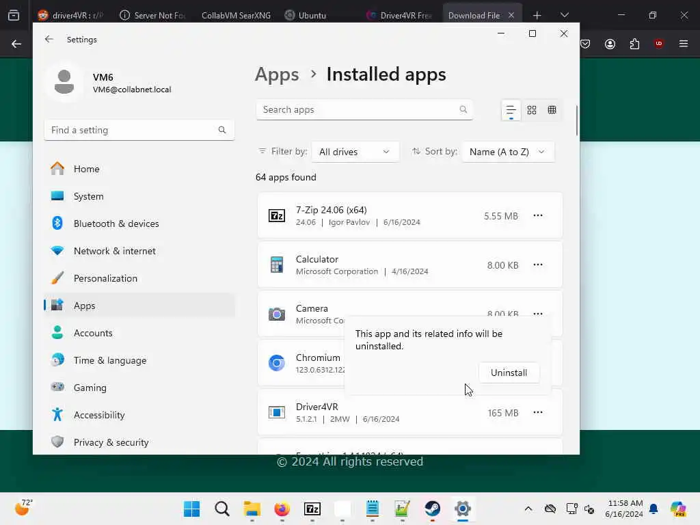The image size is (700, 525).
Task: Open the clock showing 11:58 AM
Action: [624, 509]
